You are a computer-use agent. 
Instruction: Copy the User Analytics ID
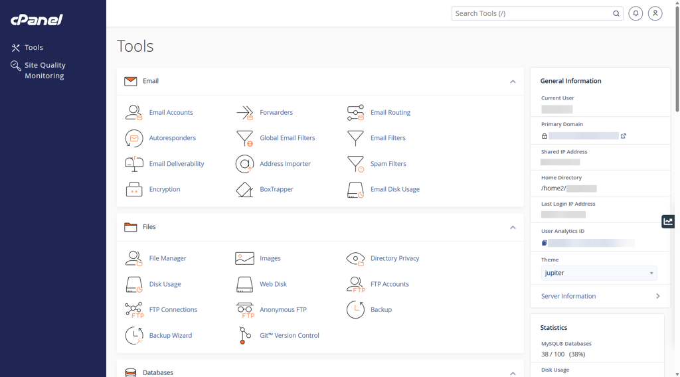point(545,243)
